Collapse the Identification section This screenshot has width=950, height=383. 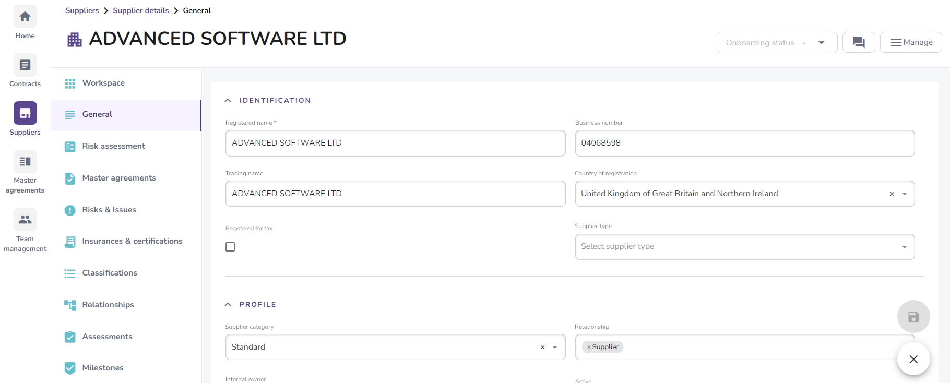click(228, 101)
